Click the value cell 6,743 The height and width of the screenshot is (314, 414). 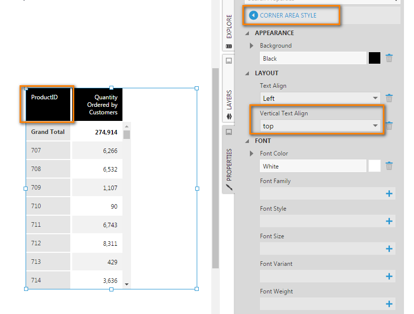pos(97,225)
